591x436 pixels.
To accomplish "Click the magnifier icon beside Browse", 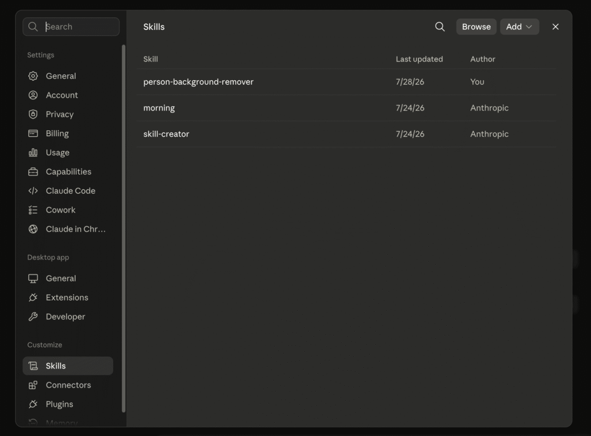I will [440, 27].
